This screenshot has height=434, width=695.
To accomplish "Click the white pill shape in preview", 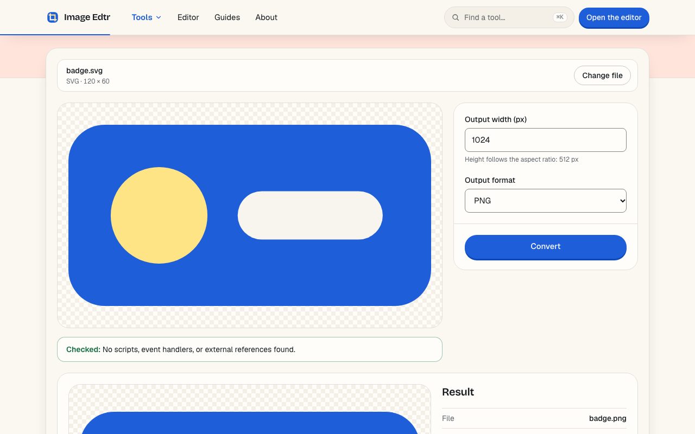I will [310, 215].
